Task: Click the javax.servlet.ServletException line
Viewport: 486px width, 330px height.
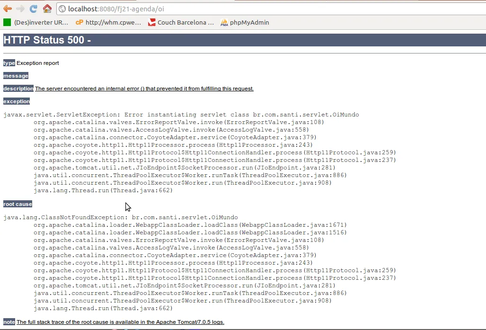Action: 181,115
